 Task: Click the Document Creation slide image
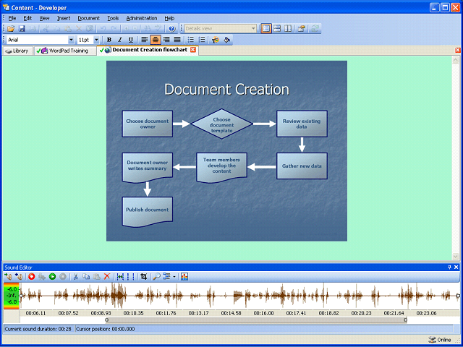(x=226, y=151)
